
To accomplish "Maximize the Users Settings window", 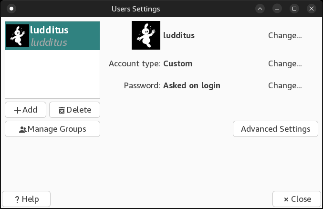I will click(294, 9).
